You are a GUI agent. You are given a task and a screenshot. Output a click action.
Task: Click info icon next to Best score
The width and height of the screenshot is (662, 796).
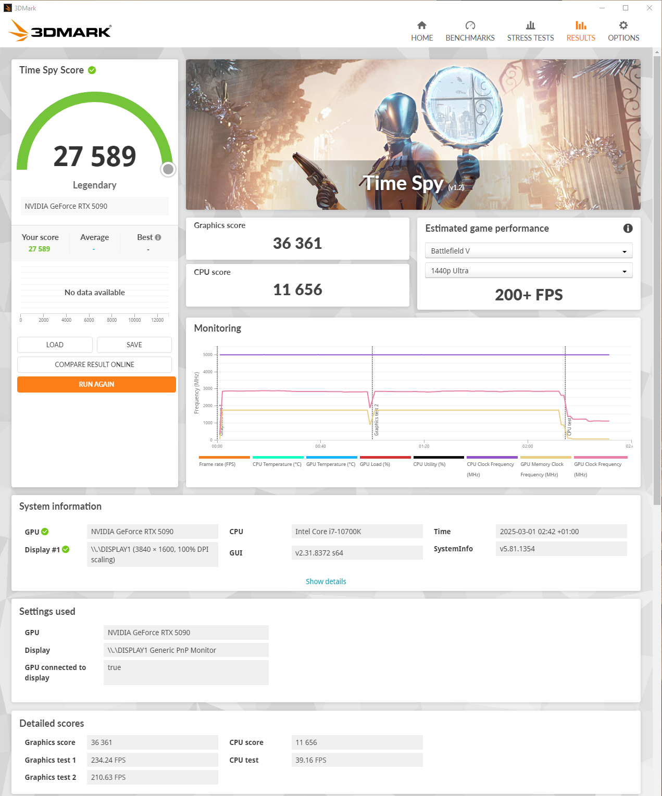pyautogui.click(x=158, y=237)
